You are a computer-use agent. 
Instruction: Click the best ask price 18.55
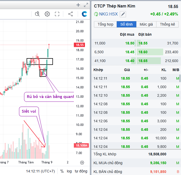pos(143,43)
